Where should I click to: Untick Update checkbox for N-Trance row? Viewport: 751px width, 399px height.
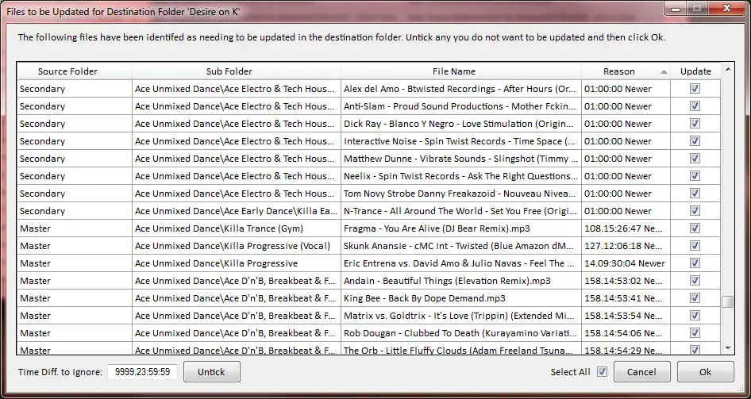click(x=695, y=211)
